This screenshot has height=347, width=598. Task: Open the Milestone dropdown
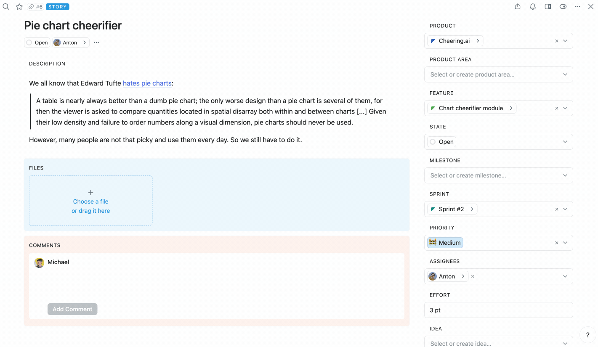(565, 175)
